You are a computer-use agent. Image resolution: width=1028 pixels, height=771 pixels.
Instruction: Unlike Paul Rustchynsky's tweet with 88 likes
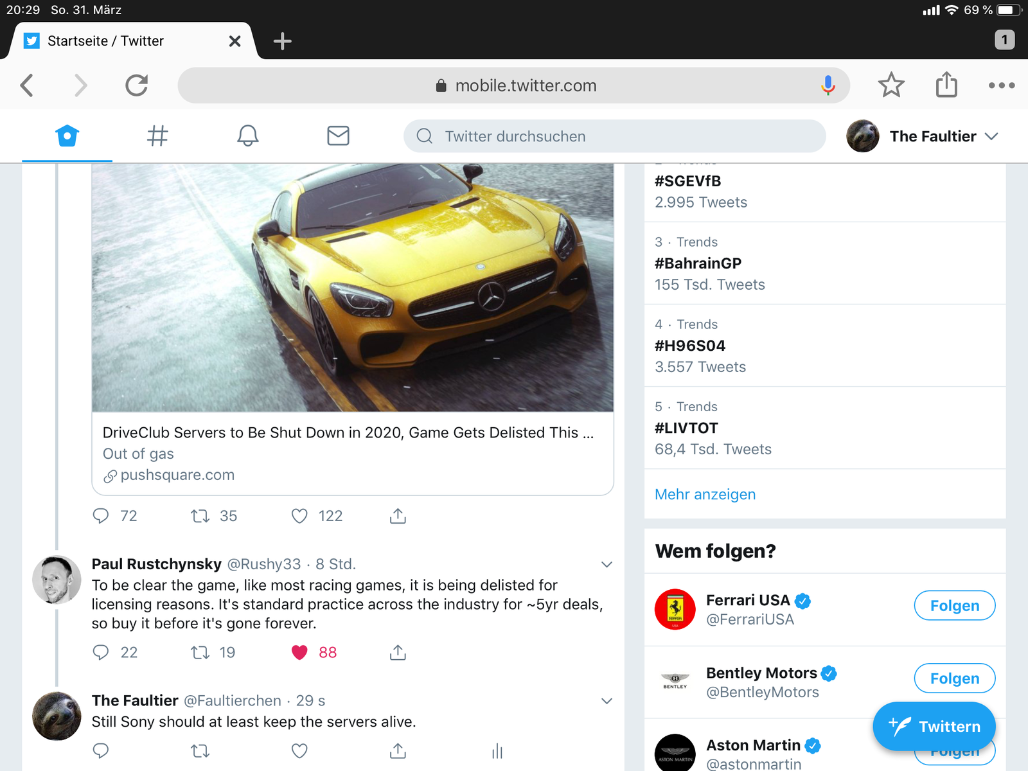pyautogui.click(x=299, y=652)
